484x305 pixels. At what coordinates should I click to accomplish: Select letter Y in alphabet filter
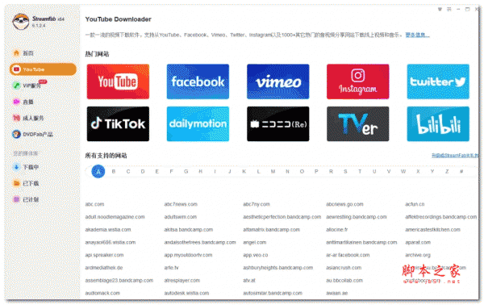coord(432,171)
